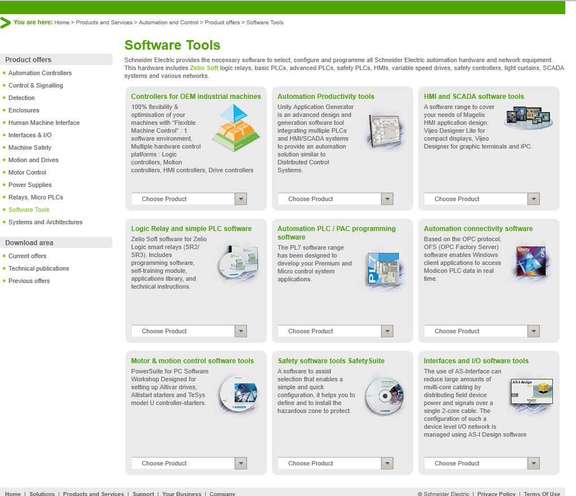Open Interfaces and I/O software tools heading

coord(476,361)
